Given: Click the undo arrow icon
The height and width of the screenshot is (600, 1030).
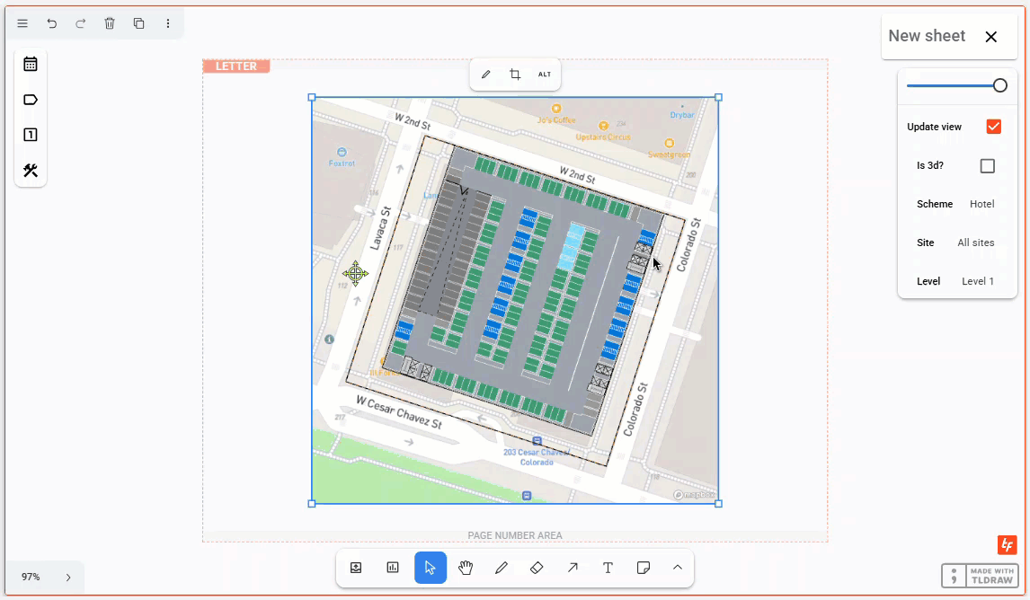Looking at the screenshot, I should click(52, 23).
